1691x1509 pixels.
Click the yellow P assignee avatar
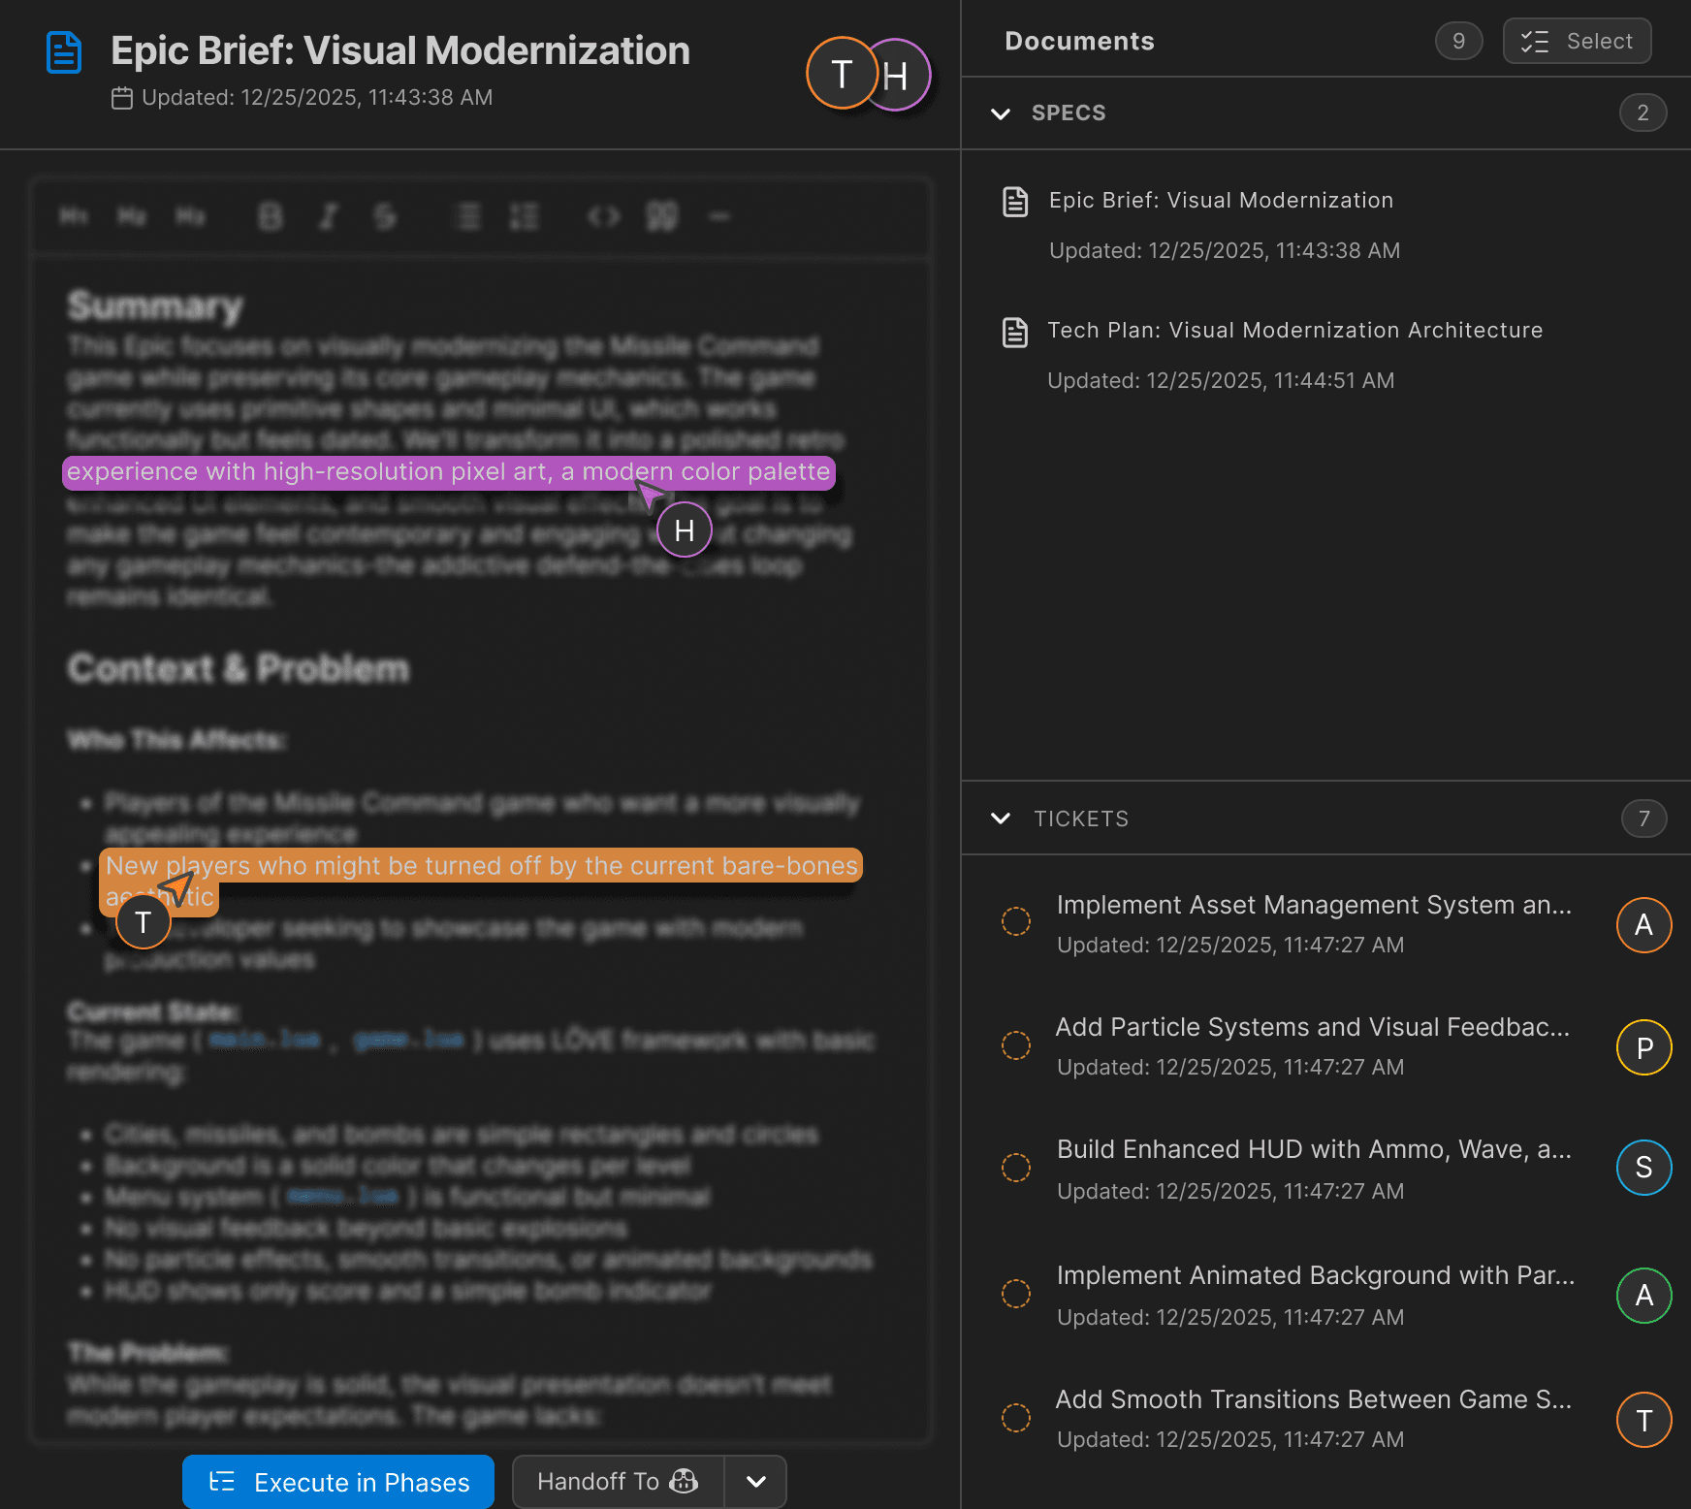pos(1644,1047)
